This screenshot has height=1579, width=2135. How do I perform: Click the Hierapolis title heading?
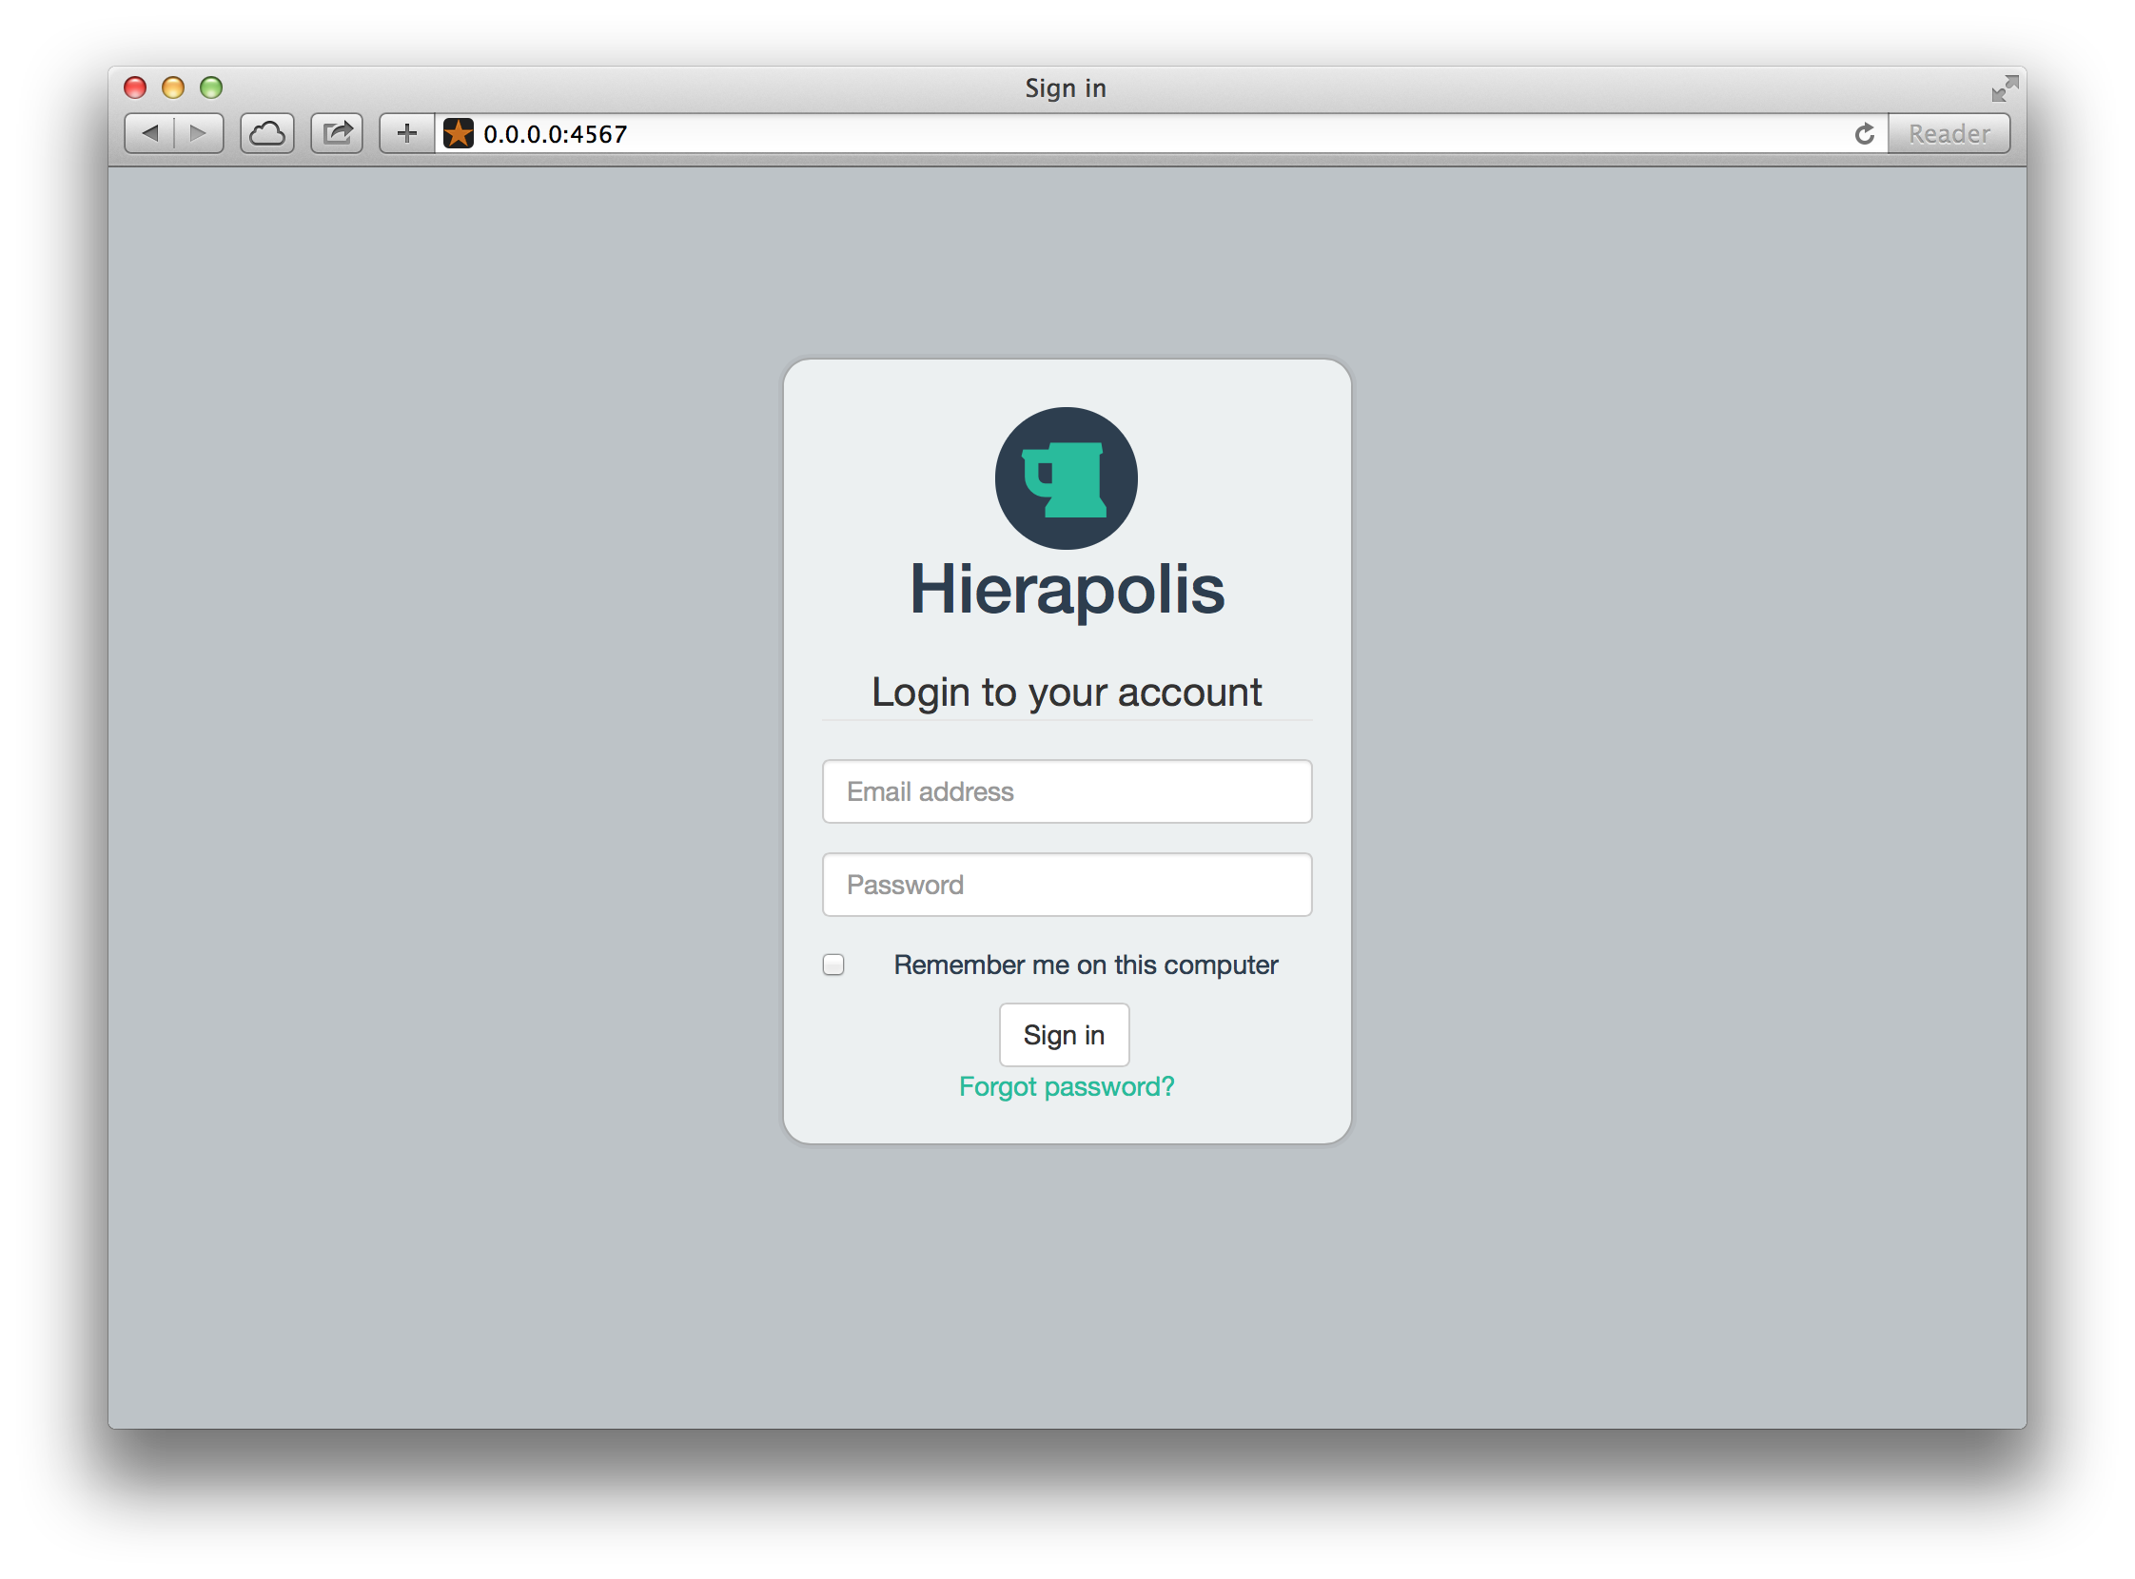coord(1066,589)
